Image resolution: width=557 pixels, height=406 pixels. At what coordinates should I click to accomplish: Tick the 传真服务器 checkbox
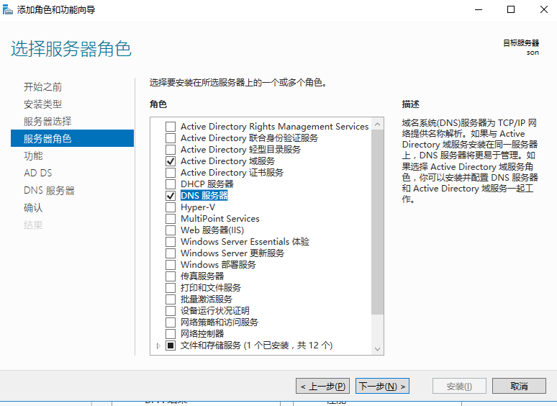point(171,276)
